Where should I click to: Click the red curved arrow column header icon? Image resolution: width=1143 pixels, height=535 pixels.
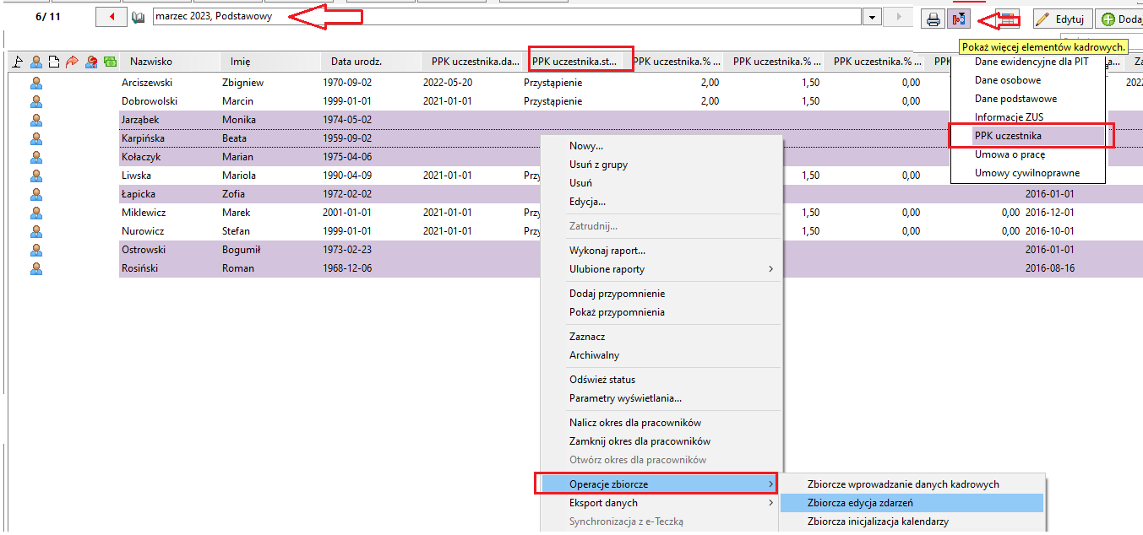72,62
